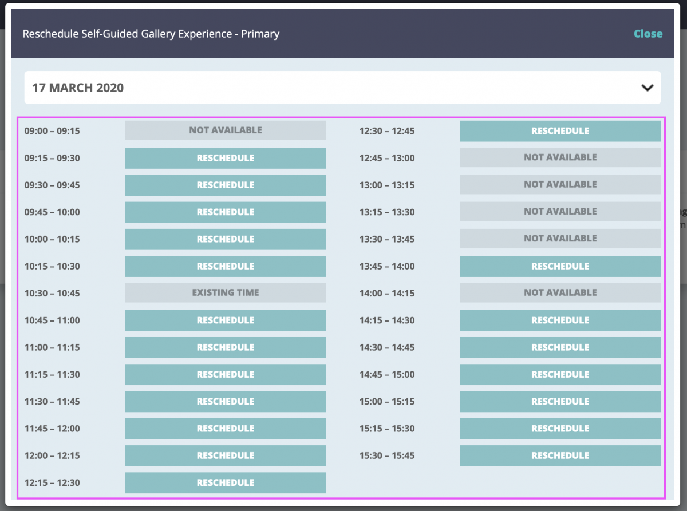Screen dimensions: 687x511
Task: Click the '12:30 – 12:45' time label
Action: (387, 131)
